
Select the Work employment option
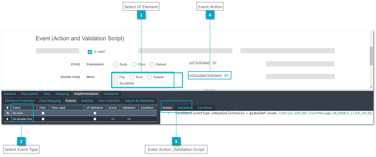(134, 64)
